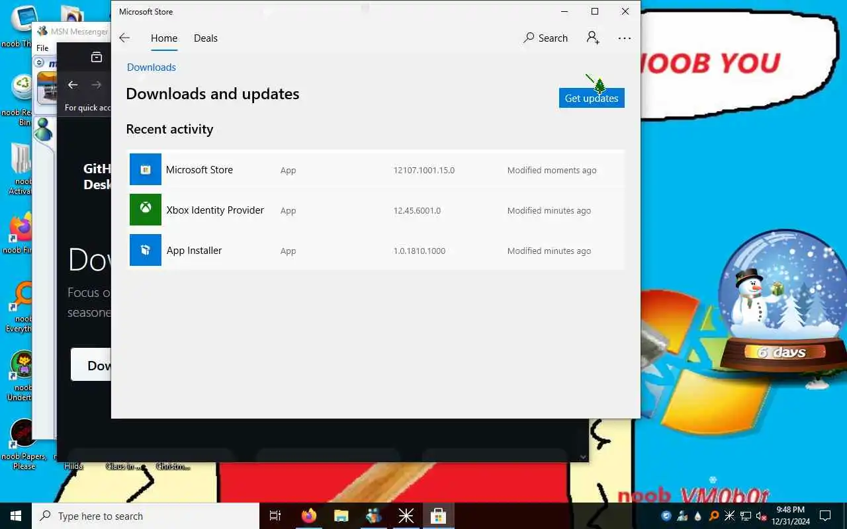Click the MSN Messenger tray icon
This screenshot has width=847, height=529.
(683, 516)
